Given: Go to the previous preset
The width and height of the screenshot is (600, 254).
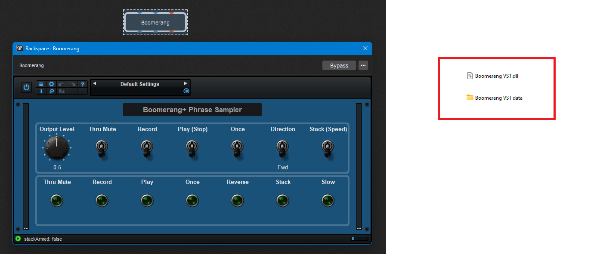Looking at the screenshot, I should [x=95, y=83].
